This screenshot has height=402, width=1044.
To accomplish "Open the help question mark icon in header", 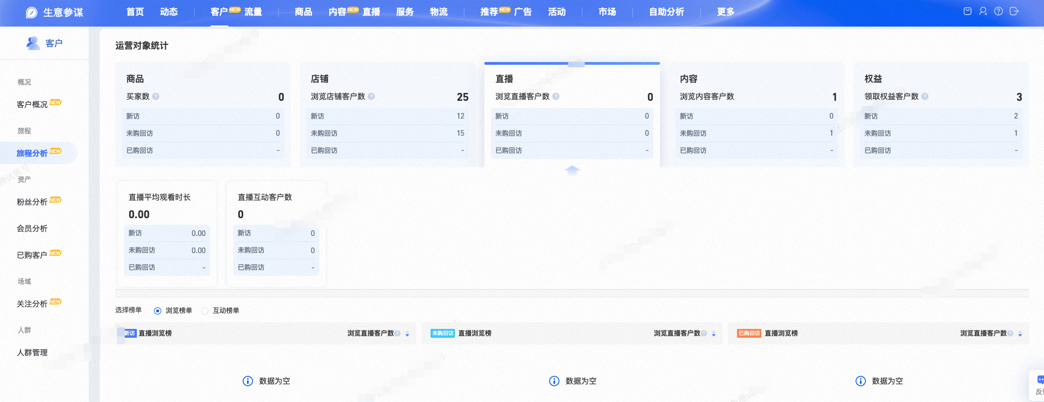I will pyautogui.click(x=999, y=11).
